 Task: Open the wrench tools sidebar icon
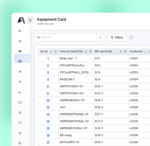20,72
